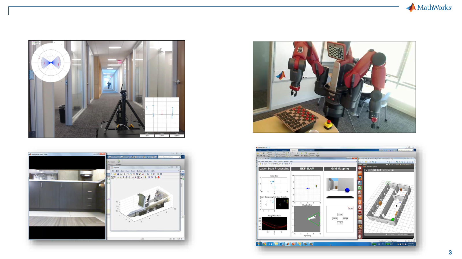Image resolution: width=462 pixels, height=259 pixels.
Task: Click the PowerPoint icon in the taskbar
Action: (293, 244)
